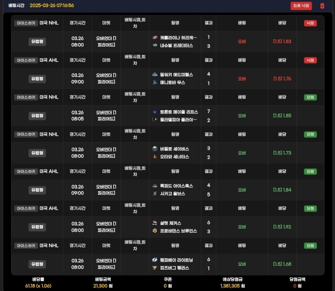Click the Toronto Maple Leafs team logo
This screenshot has width=335, height=291.
tap(155, 112)
